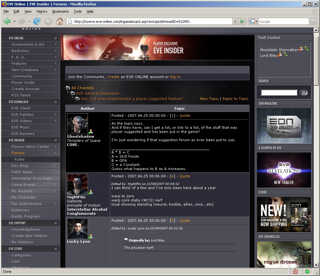This screenshot has width=320, height=276.
Task: Click the Stop loading icon
Action: click(48, 22)
